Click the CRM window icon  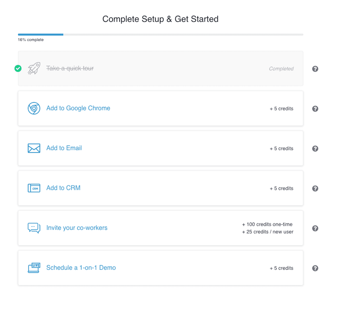(34, 188)
